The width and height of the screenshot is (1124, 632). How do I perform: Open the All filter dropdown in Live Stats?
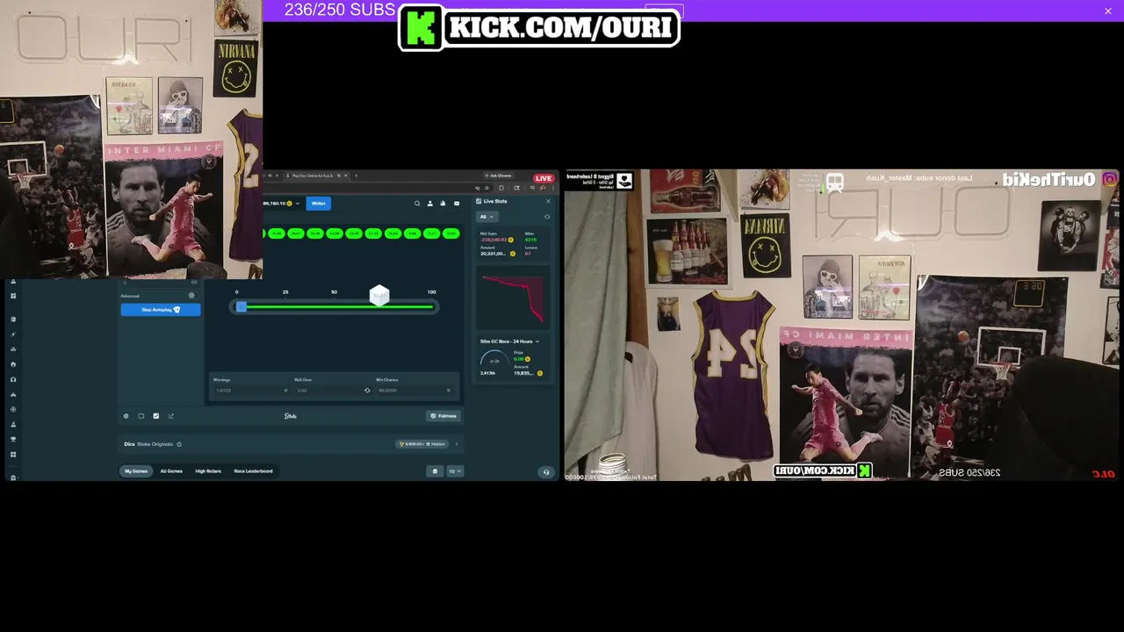tap(486, 217)
